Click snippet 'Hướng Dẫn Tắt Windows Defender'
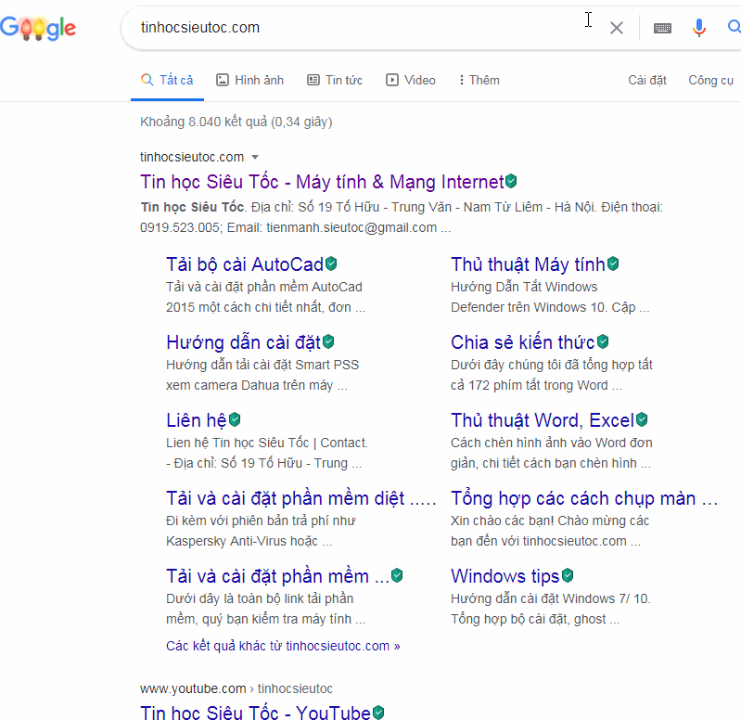The image size is (741, 720). [x=550, y=297]
